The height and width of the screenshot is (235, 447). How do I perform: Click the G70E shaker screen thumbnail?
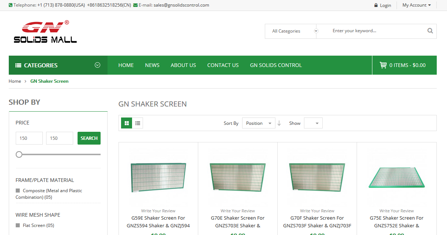[x=238, y=177]
